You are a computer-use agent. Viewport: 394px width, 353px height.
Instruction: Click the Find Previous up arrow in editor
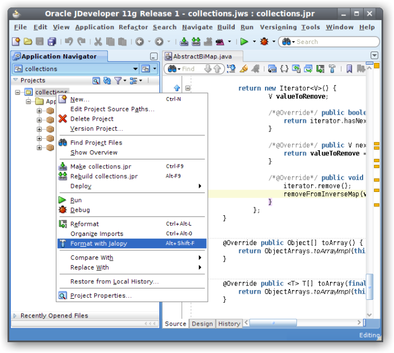[x=217, y=69]
